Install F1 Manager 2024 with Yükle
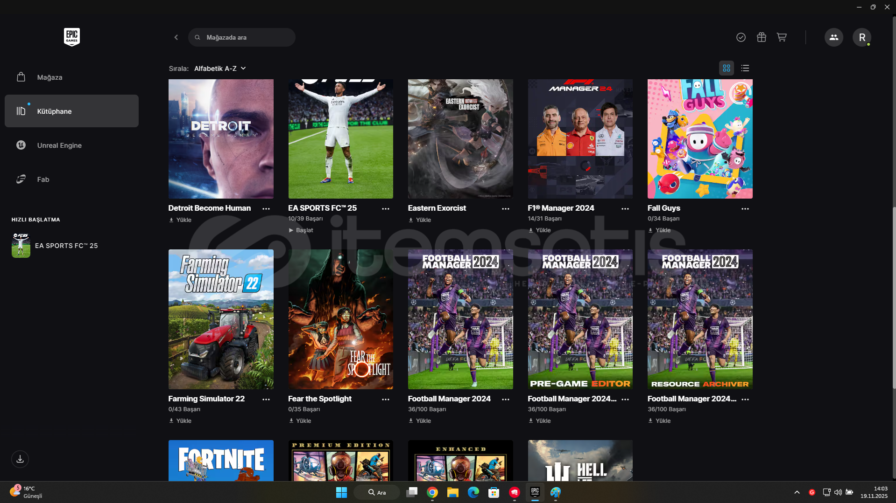 (x=540, y=230)
